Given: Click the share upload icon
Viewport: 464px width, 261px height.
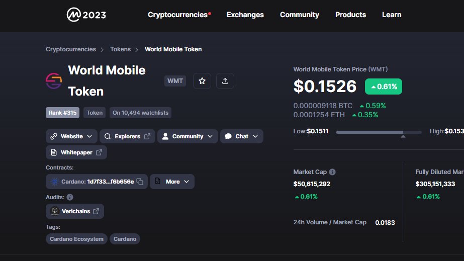Looking at the screenshot, I should pos(225,81).
